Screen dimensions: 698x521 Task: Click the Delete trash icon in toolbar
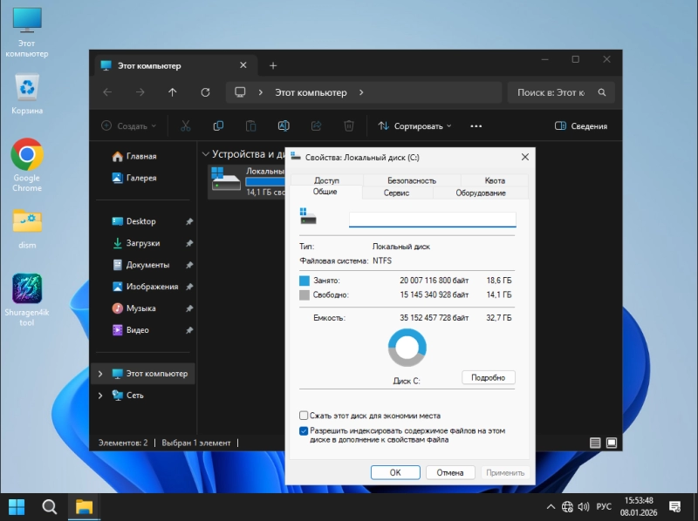pos(348,126)
